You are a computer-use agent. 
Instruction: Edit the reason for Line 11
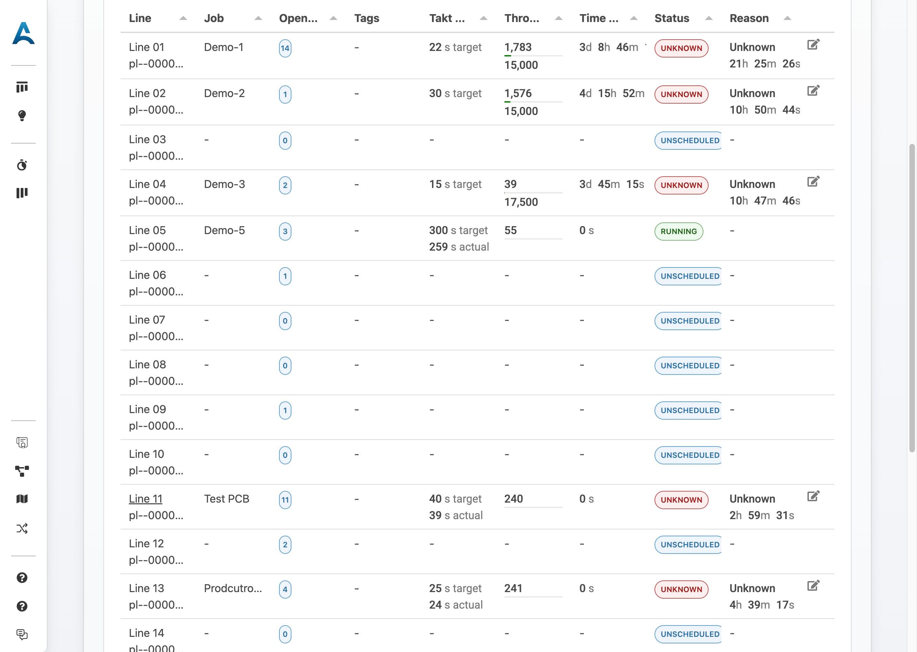click(x=813, y=496)
